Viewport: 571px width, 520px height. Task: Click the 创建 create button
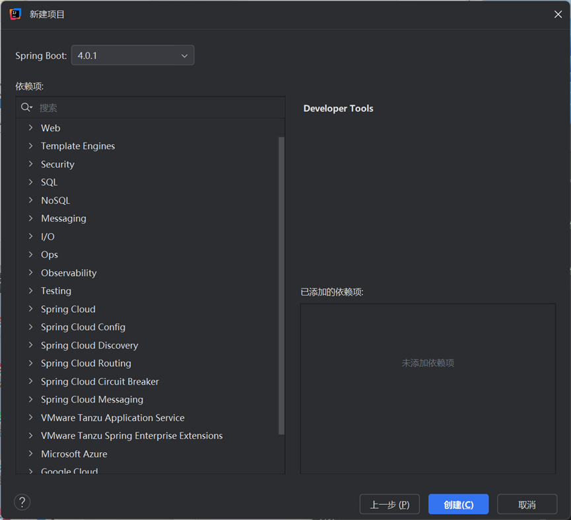point(459,504)
